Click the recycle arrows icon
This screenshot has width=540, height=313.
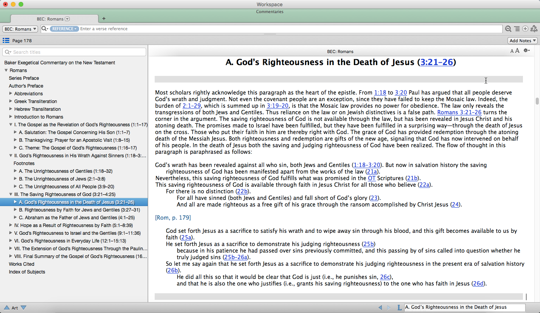[x=534, y=29]
